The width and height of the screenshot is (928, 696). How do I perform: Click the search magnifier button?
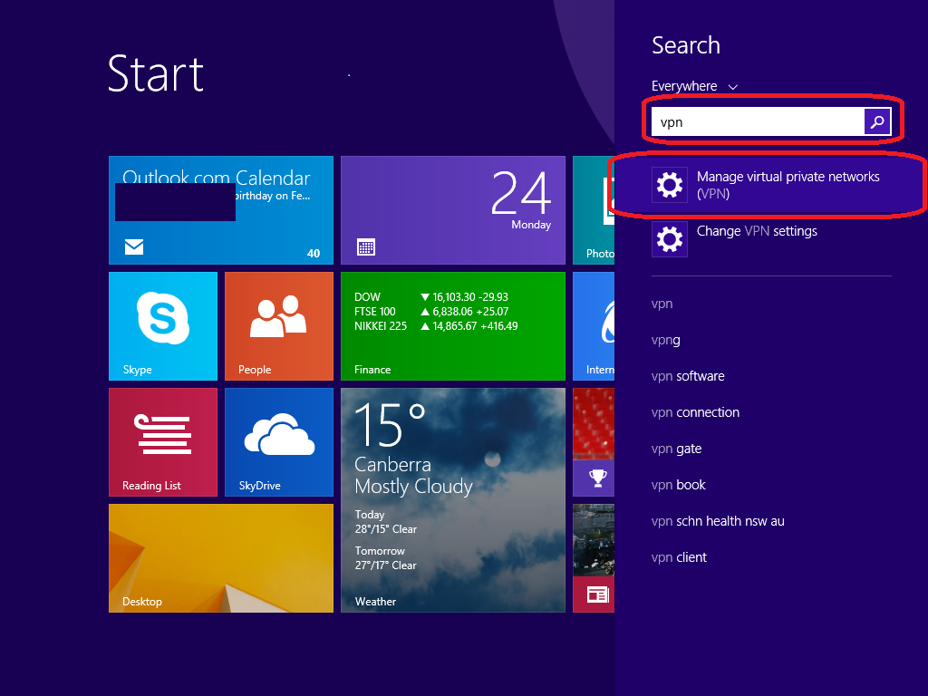pyautogui.click(x=877, y=122)
